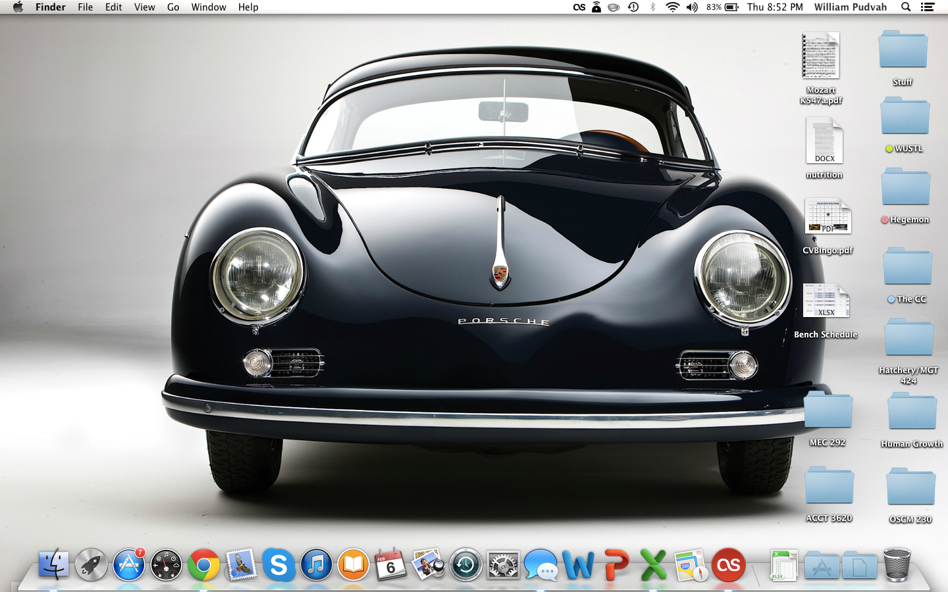Viewport: 948px width, 592px height.
Task: Launch Microsoft PowerPoint from Dock
Action: tap(616, 565)
